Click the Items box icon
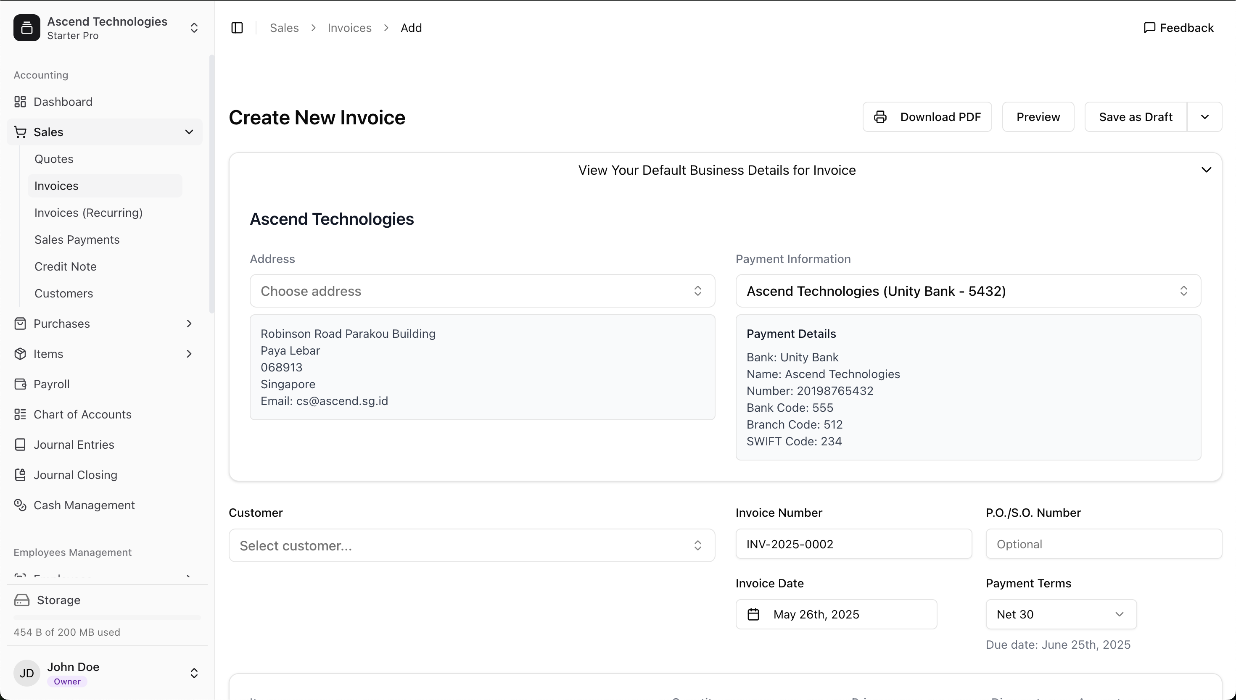The height and width of the screenshot is (700, 1236). (x=20, y=354)
